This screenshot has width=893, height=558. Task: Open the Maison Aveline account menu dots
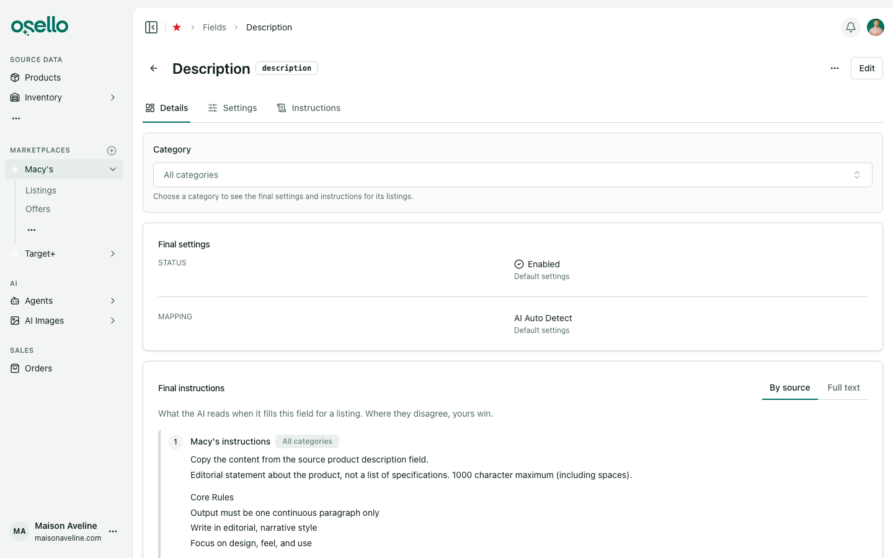pos(113,531)
